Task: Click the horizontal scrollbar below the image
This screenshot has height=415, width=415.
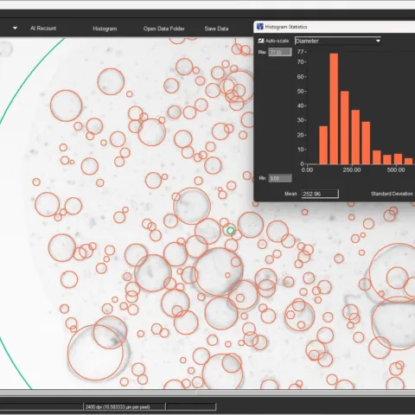Action: pyautogui.click(x=207, y=393)
